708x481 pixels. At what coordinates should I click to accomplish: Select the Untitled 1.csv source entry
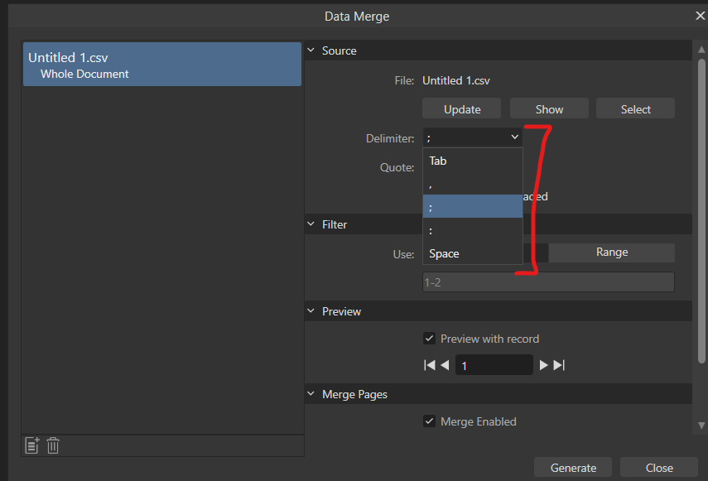tap(163, 64)
